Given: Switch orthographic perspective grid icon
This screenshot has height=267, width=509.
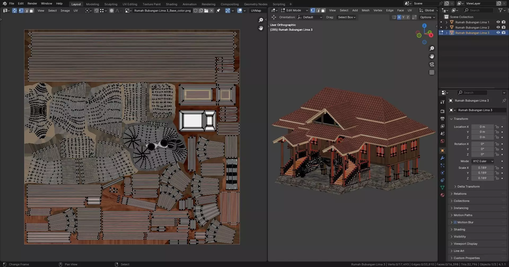Looking at the screenshot, I should [x=432, y=72].
